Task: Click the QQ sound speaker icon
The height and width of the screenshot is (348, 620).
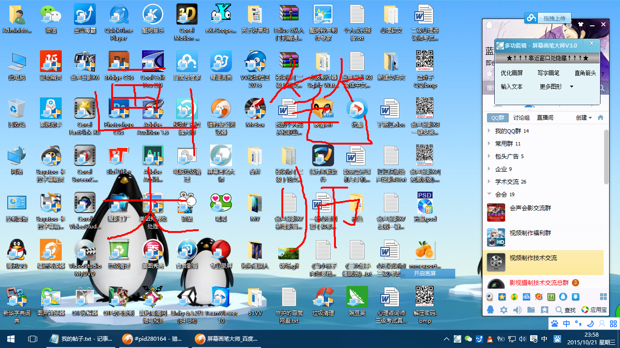Action: (x=517, y=310)
